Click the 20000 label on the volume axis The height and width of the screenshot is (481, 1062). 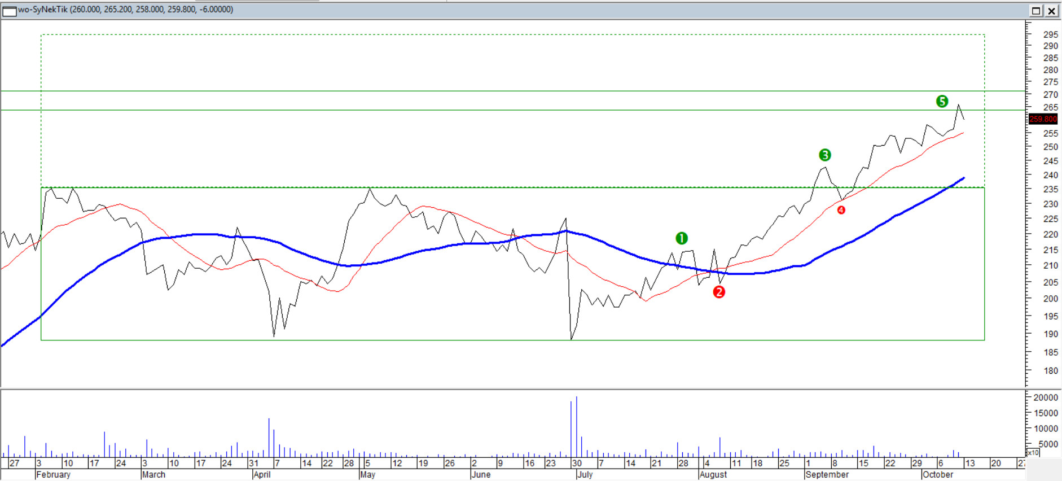pos(1045,397)
